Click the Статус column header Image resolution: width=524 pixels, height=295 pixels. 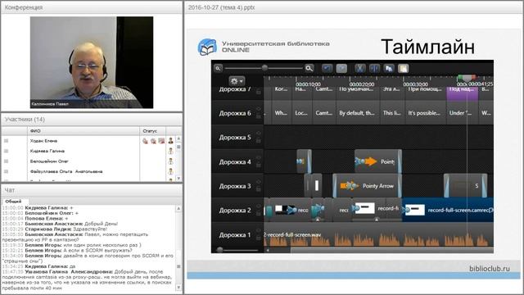153,131
